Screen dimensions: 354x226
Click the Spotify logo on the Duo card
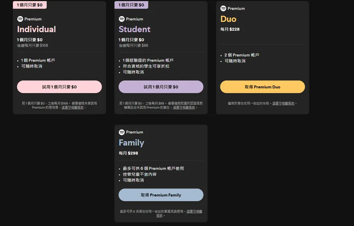click(x=223, y=8)
